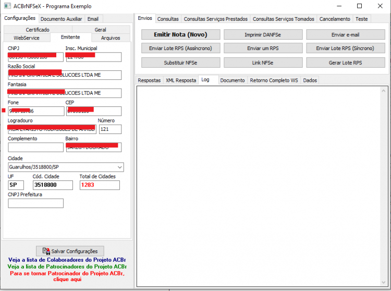Screen dimensions: 391x291
Task: Open Consultas Serviços Prestados tab
Action: point(216,19)
